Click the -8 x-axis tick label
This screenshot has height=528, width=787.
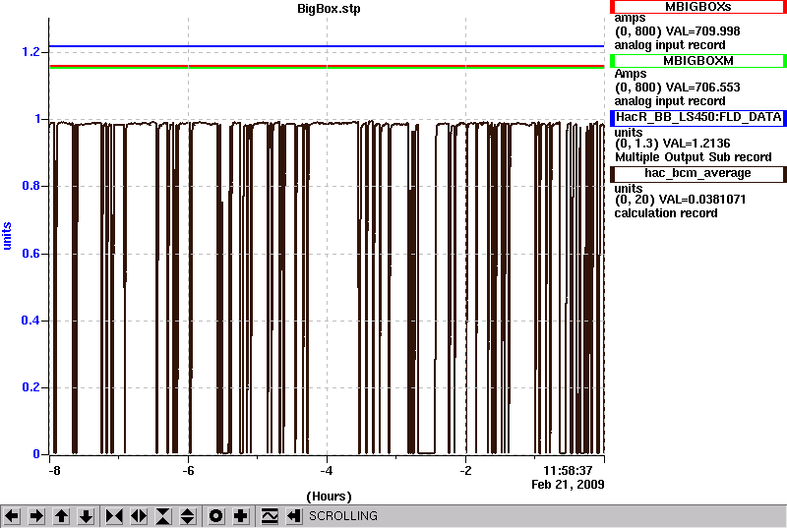[x=54, y=471]
